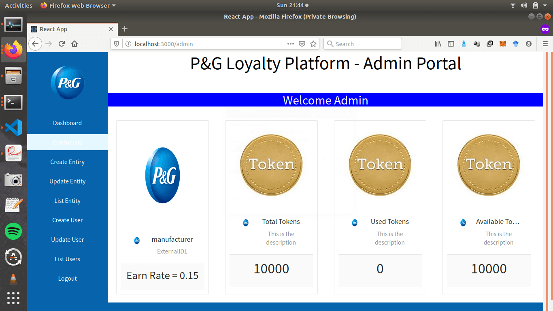Open the Create User page

(x=67, y=220)
